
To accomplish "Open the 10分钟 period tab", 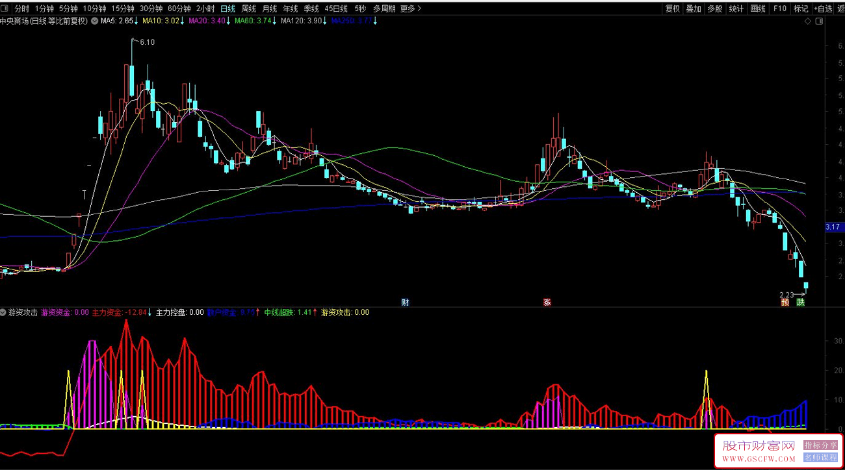I will coord(94,8).
